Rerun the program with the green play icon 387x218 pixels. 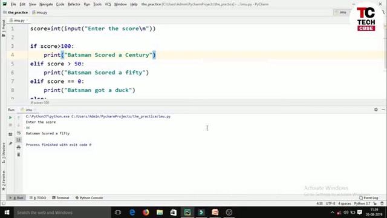pyautogui.click(x=10, y=117)
